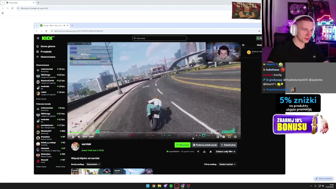Open second clip thumbnail under Więcej klipów
Screen dimensions: 336x189
click(133, 171)
